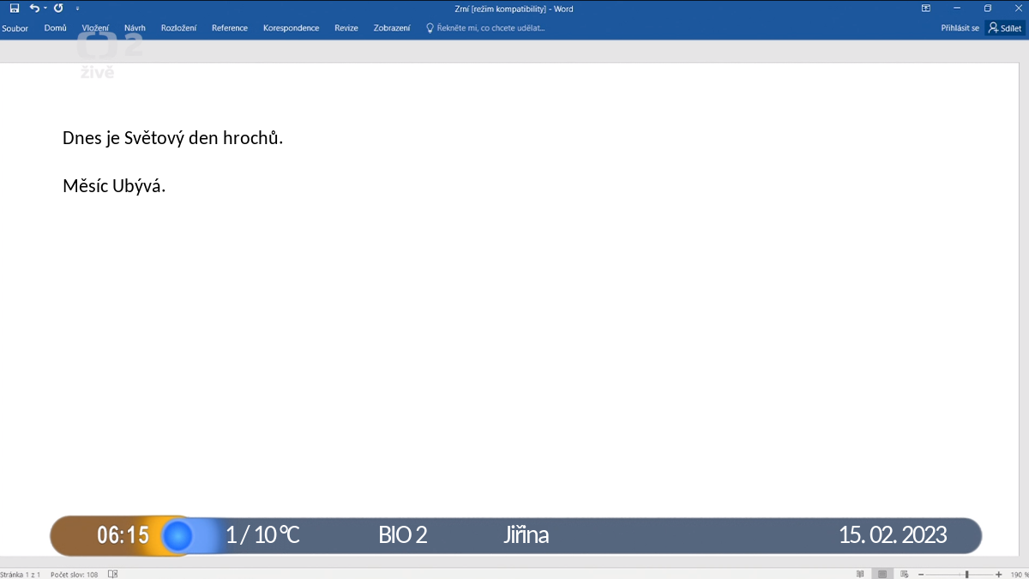
Task: Switch to Read Mode view
Action: point(860,574)
